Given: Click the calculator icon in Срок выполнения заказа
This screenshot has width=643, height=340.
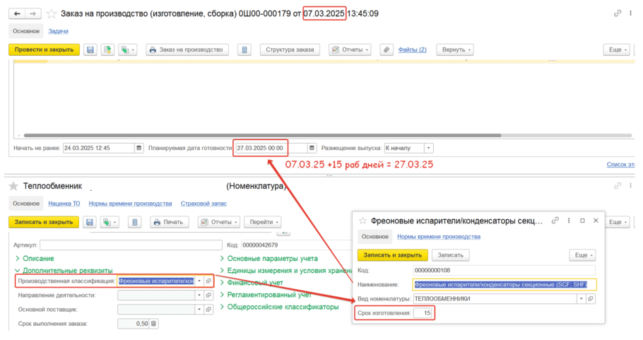Looking at the screenshot, I should click(154, 324).
